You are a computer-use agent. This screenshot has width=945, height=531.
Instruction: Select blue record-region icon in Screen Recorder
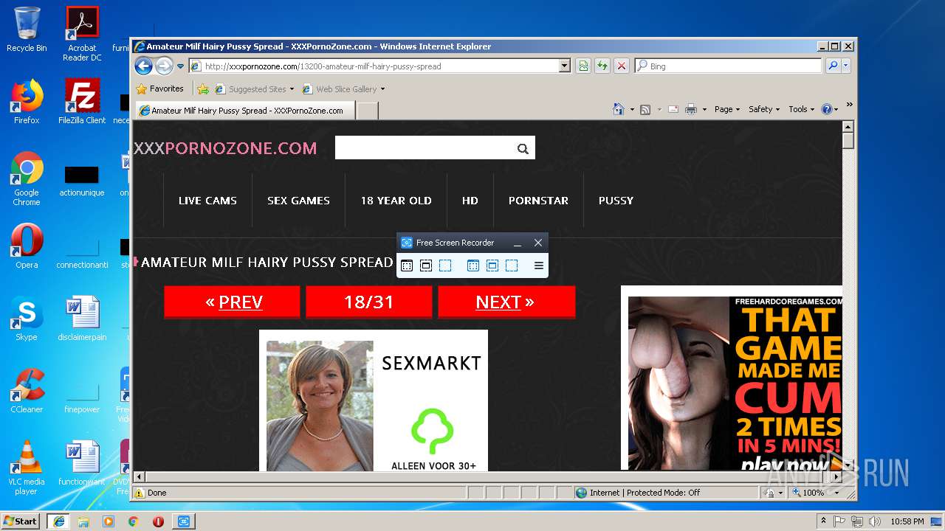click(x=512, y=265)
